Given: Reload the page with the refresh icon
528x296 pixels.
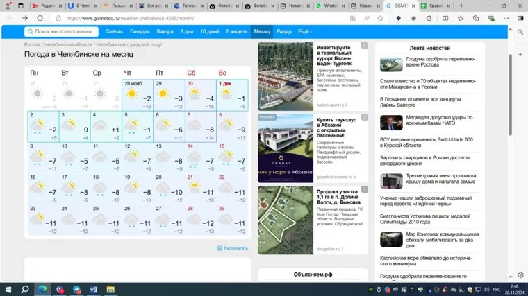Looking at the screenshot, I should click(41, 18).
